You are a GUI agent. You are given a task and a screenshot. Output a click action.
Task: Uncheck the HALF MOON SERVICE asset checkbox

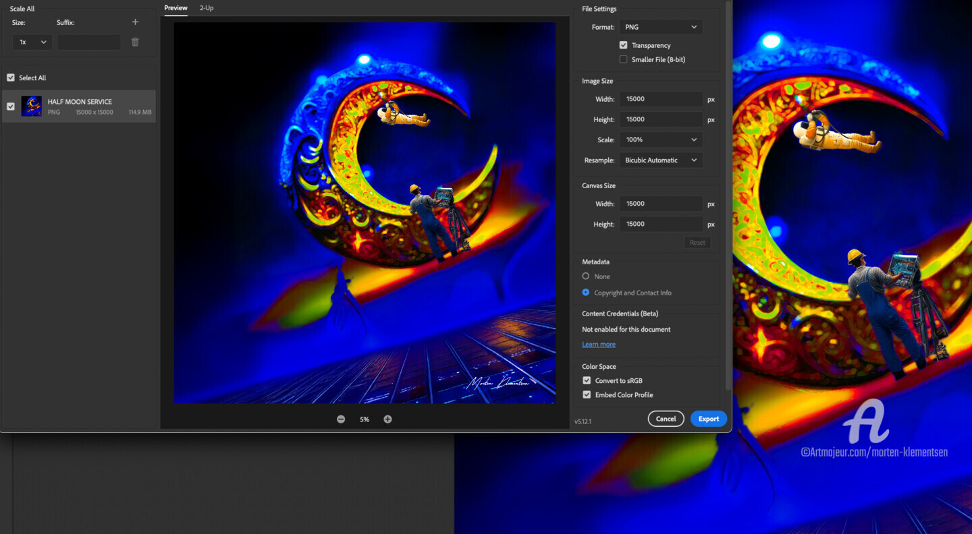pyautogui.click(x=11, y=107)
